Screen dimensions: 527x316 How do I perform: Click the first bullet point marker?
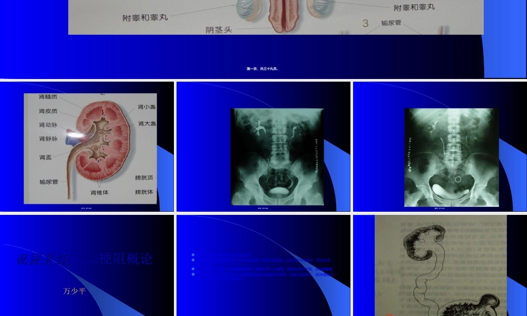pyautogui.click(x=193, y=254)
